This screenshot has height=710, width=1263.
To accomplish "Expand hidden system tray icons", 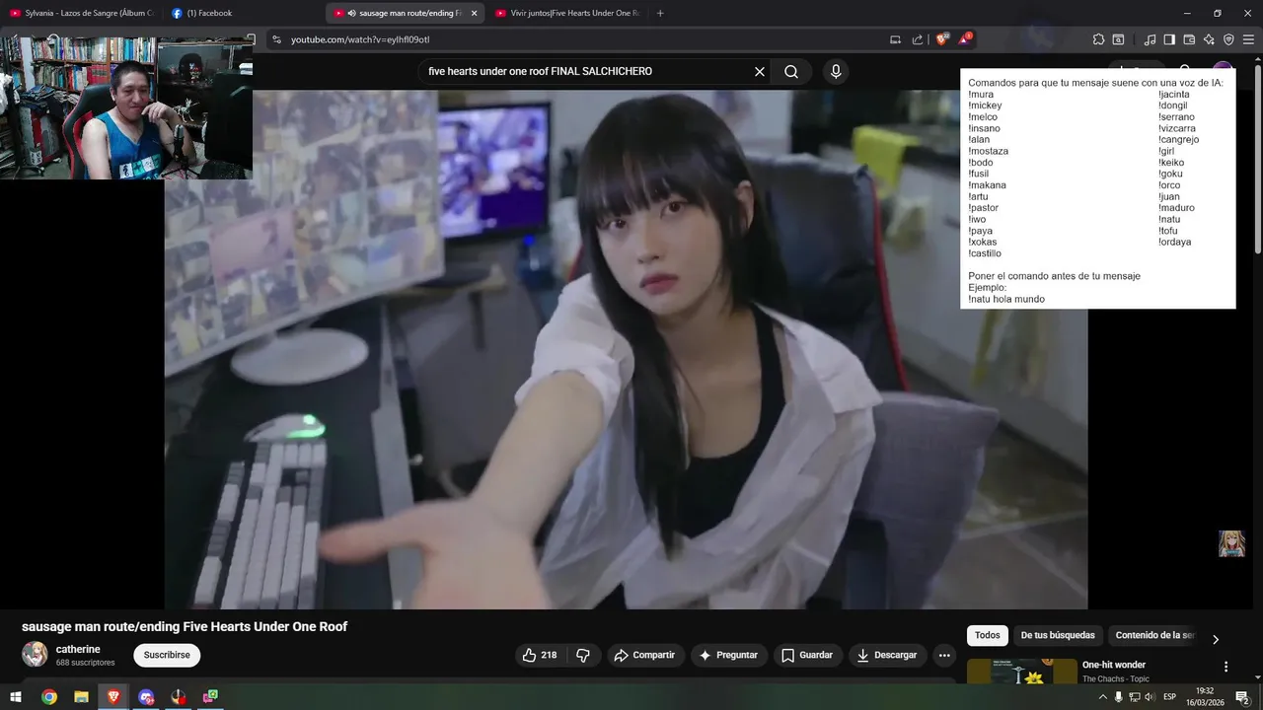I will pyautogui.click(x=1102, y=696).
